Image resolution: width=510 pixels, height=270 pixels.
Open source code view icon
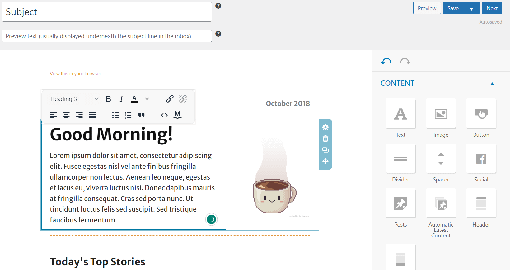click(x=164, y=115)
